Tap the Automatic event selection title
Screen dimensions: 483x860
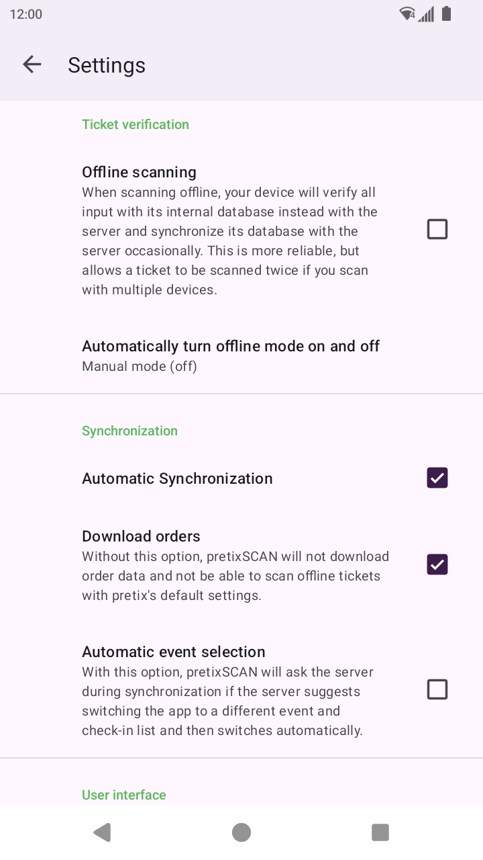(x=173, y=652)
